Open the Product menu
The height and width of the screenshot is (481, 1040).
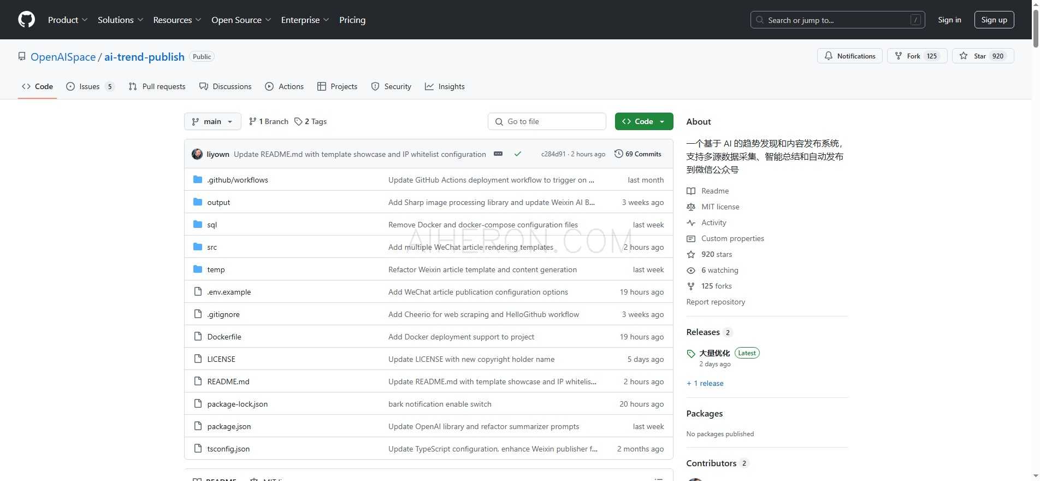68,20
